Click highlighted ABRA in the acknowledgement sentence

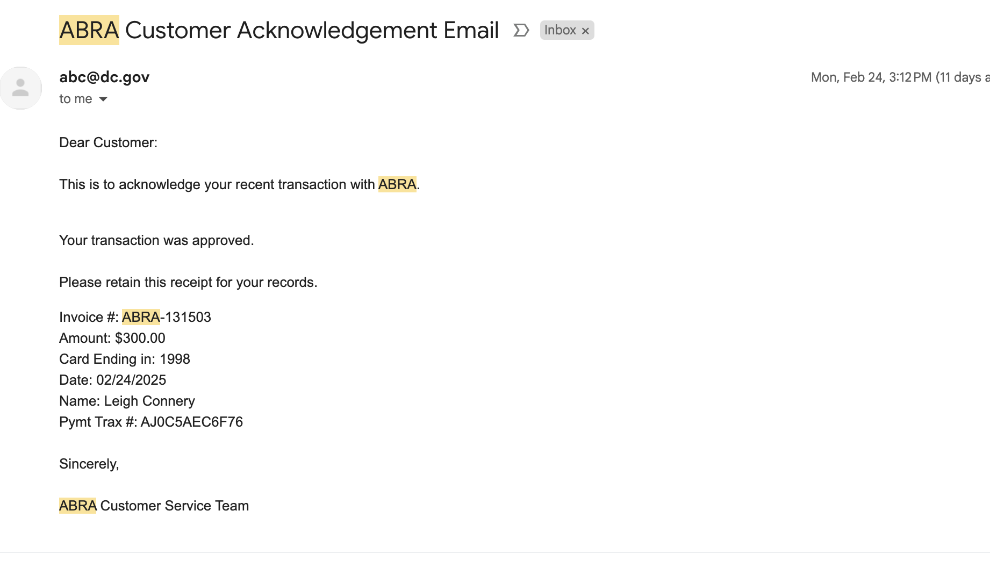click(397, 184)
